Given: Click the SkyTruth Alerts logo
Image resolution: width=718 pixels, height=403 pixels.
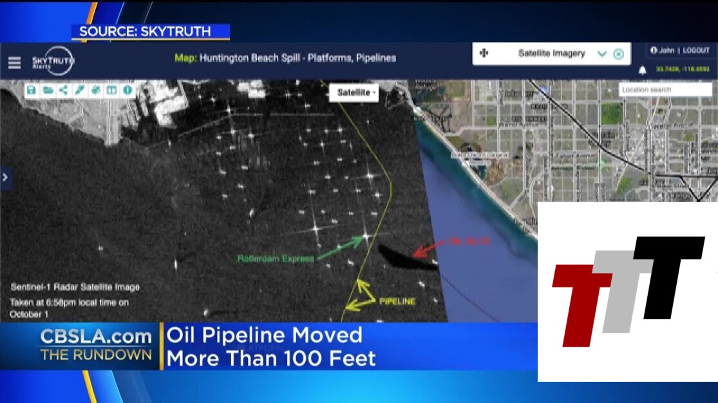Looking at the screenshot, I should tap(53, 61).
